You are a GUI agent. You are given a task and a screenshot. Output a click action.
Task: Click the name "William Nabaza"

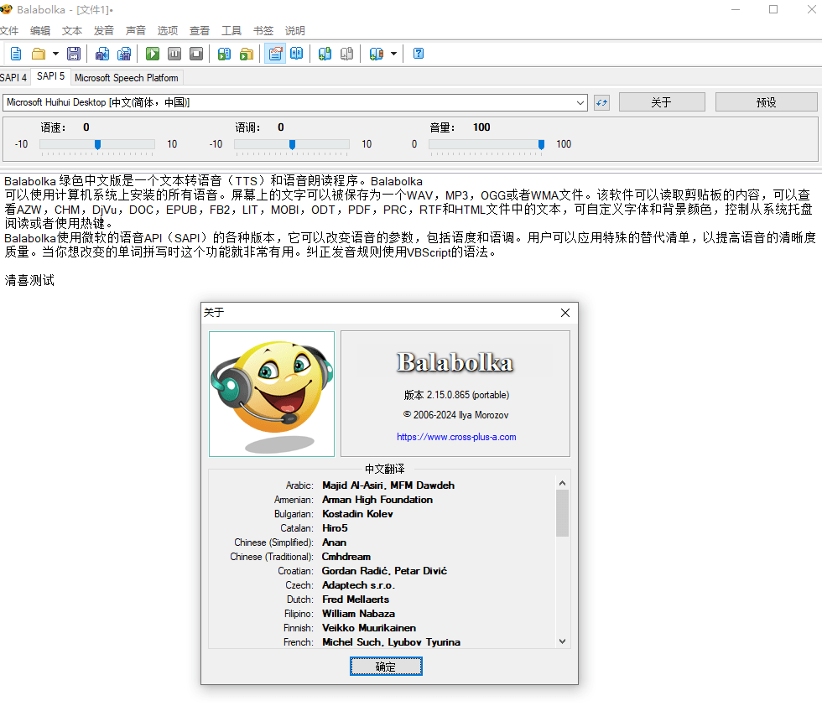[359, 614]
